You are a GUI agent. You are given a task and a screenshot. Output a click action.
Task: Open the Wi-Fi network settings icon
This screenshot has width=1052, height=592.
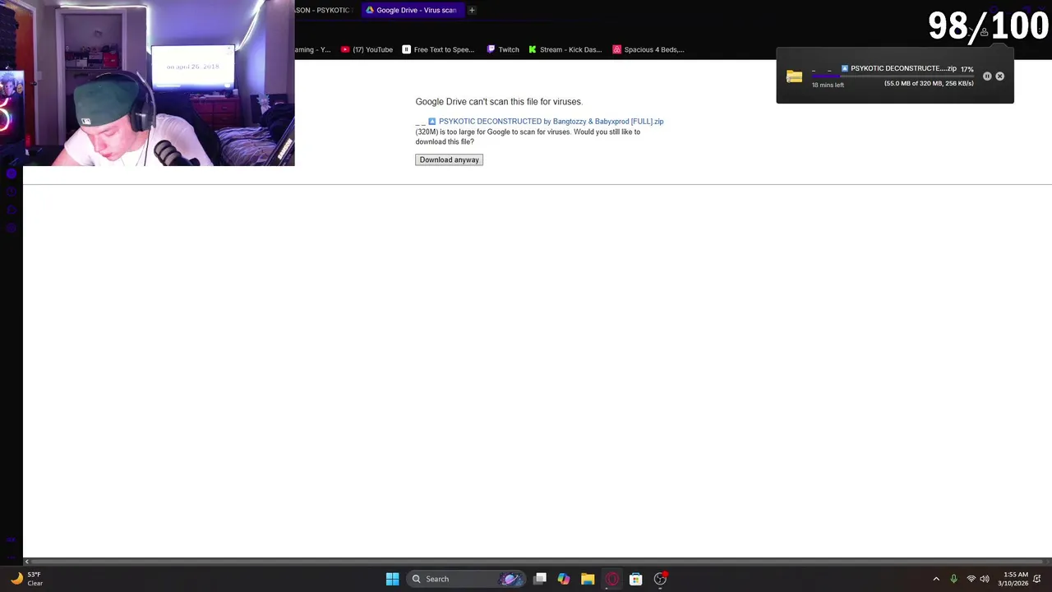click(971, 579)
